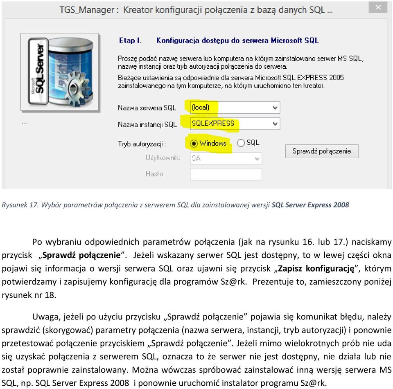Click the Hasło password field

[x=226, y=174]
